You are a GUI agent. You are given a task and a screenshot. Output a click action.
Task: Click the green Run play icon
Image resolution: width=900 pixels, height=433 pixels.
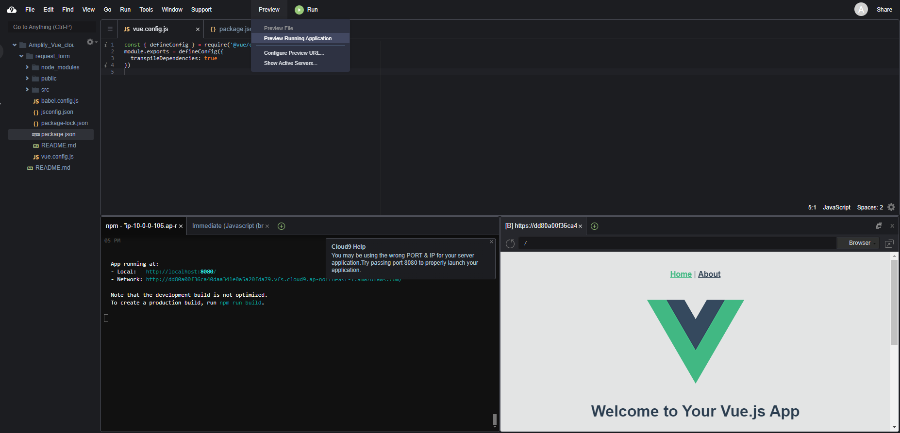point(299,10)
